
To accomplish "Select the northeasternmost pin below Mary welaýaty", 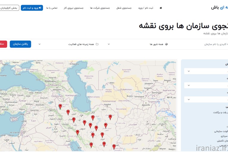I will click(110, 117).
